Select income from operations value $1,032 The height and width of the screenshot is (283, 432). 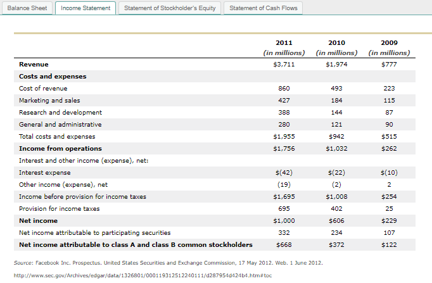[x=336, y=149]
